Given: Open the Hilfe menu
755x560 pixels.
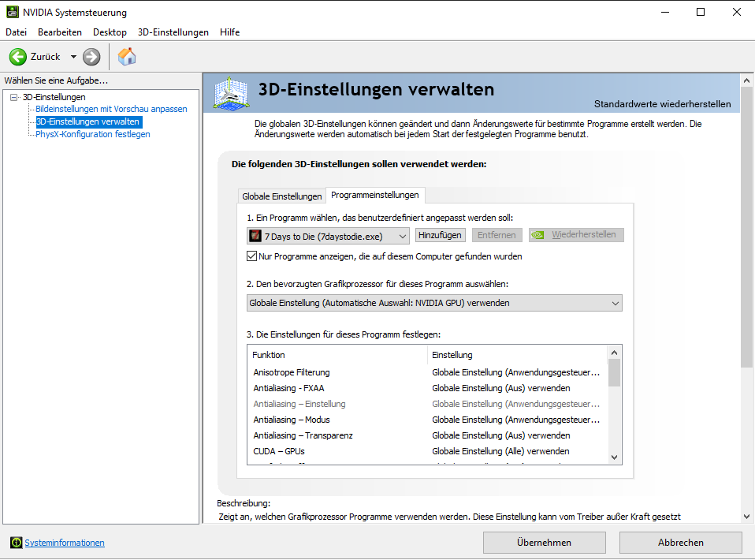Looking at the screenshot, I should click(x=229, y=32).
